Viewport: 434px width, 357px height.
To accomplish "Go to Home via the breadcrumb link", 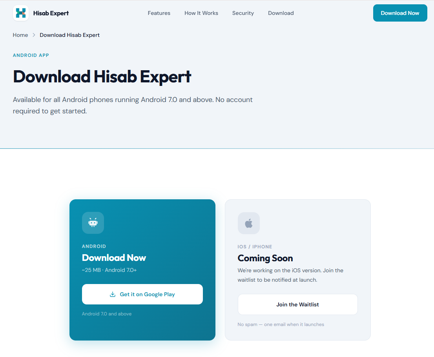I will [20, 35].
